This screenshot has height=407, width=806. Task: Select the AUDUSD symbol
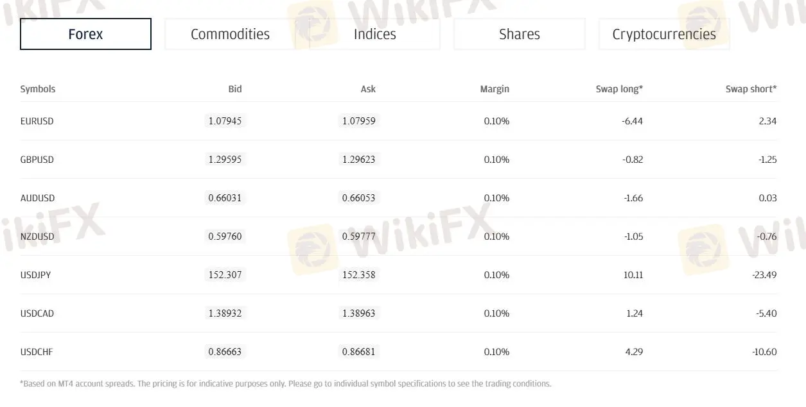coord(37,198)
